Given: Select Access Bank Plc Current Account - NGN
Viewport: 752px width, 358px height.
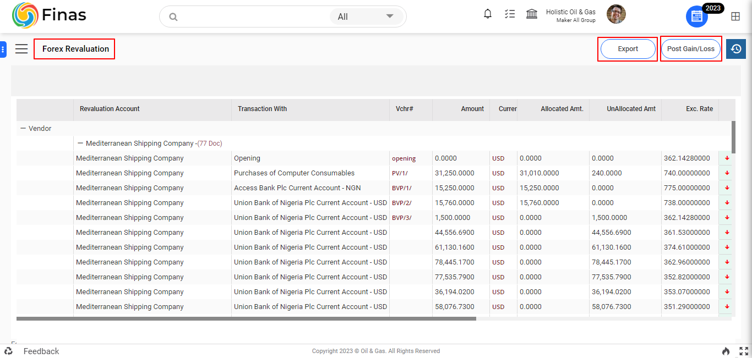Looking at the screenshot, I should pos(297,188).
